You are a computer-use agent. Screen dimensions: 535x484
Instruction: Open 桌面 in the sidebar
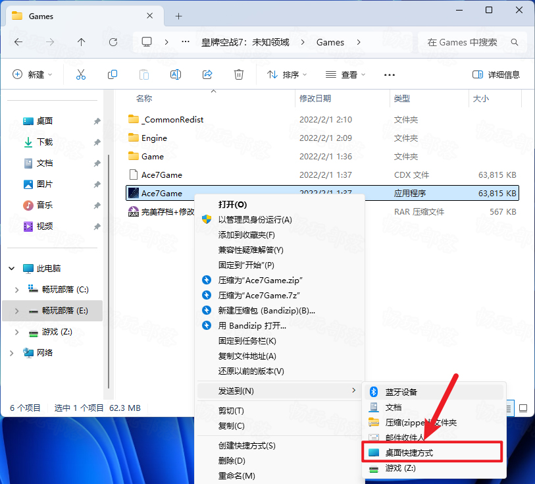point(44,121)
